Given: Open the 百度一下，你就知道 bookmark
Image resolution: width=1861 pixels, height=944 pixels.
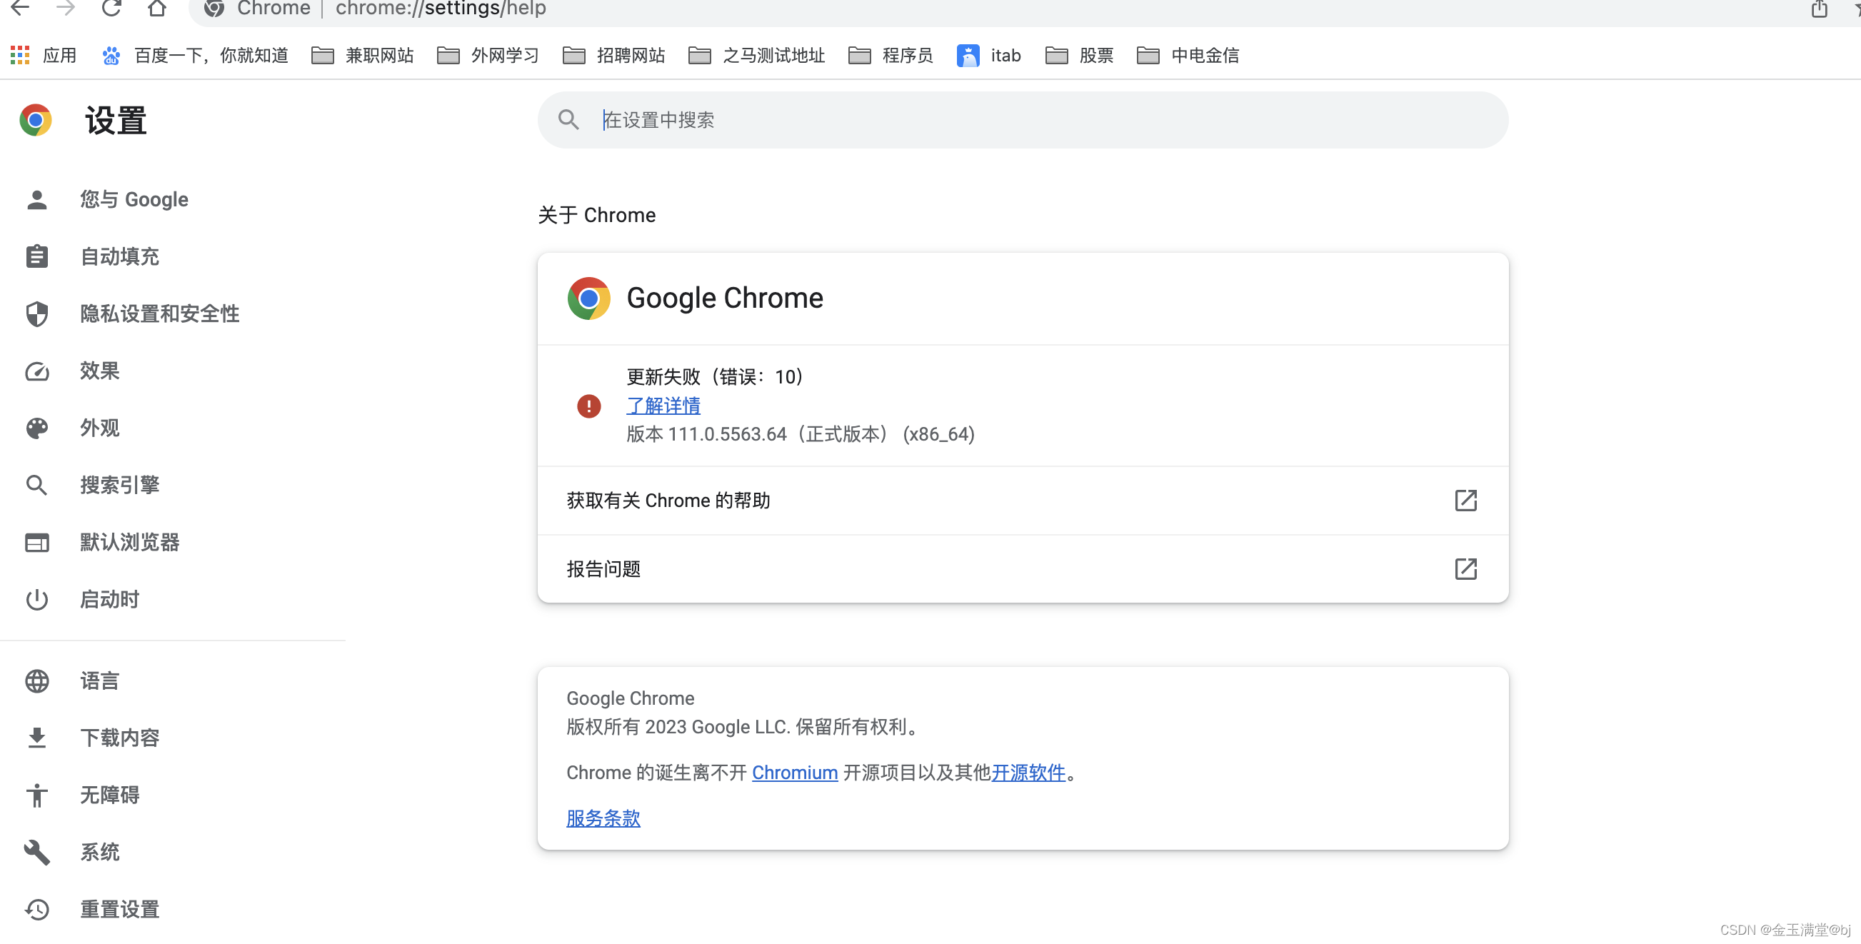Looking at the screenshot, I should click(194, 56).
